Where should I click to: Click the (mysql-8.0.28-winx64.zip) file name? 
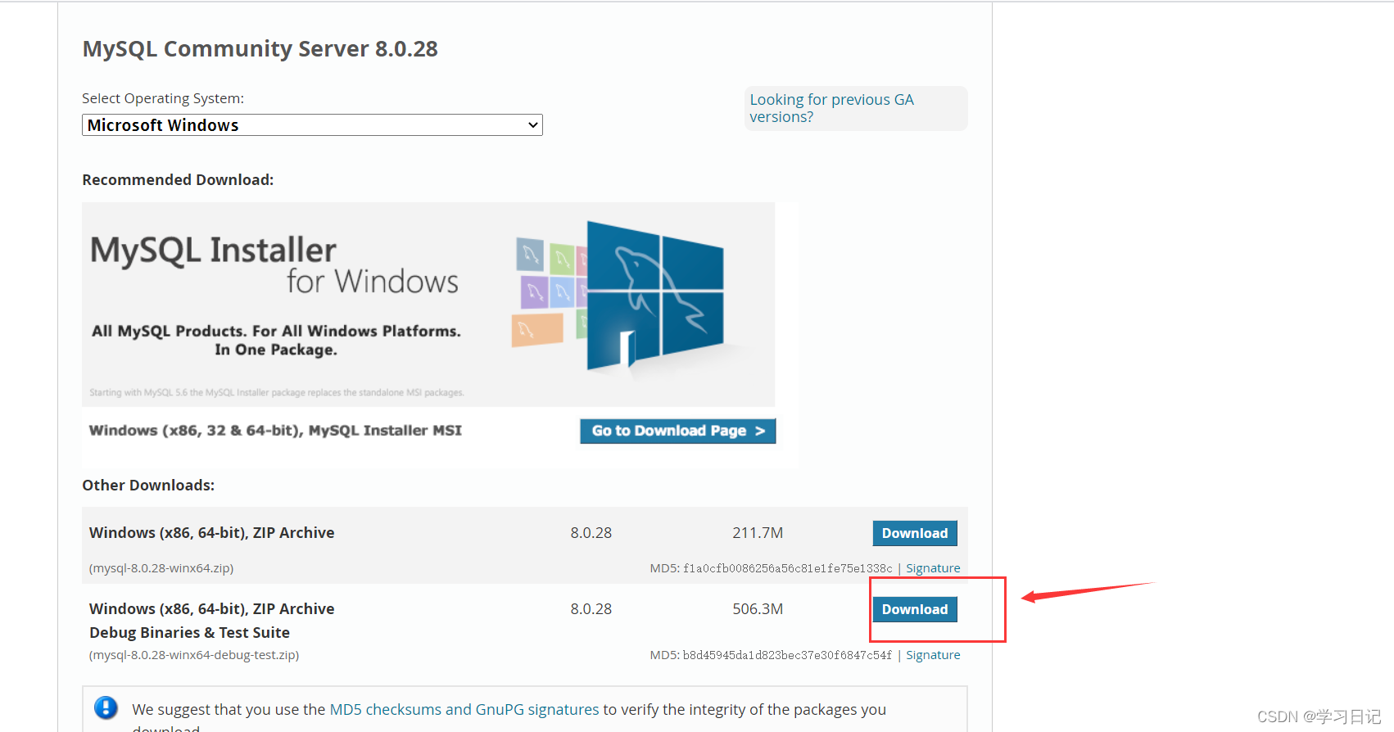(x=161, y=568)
